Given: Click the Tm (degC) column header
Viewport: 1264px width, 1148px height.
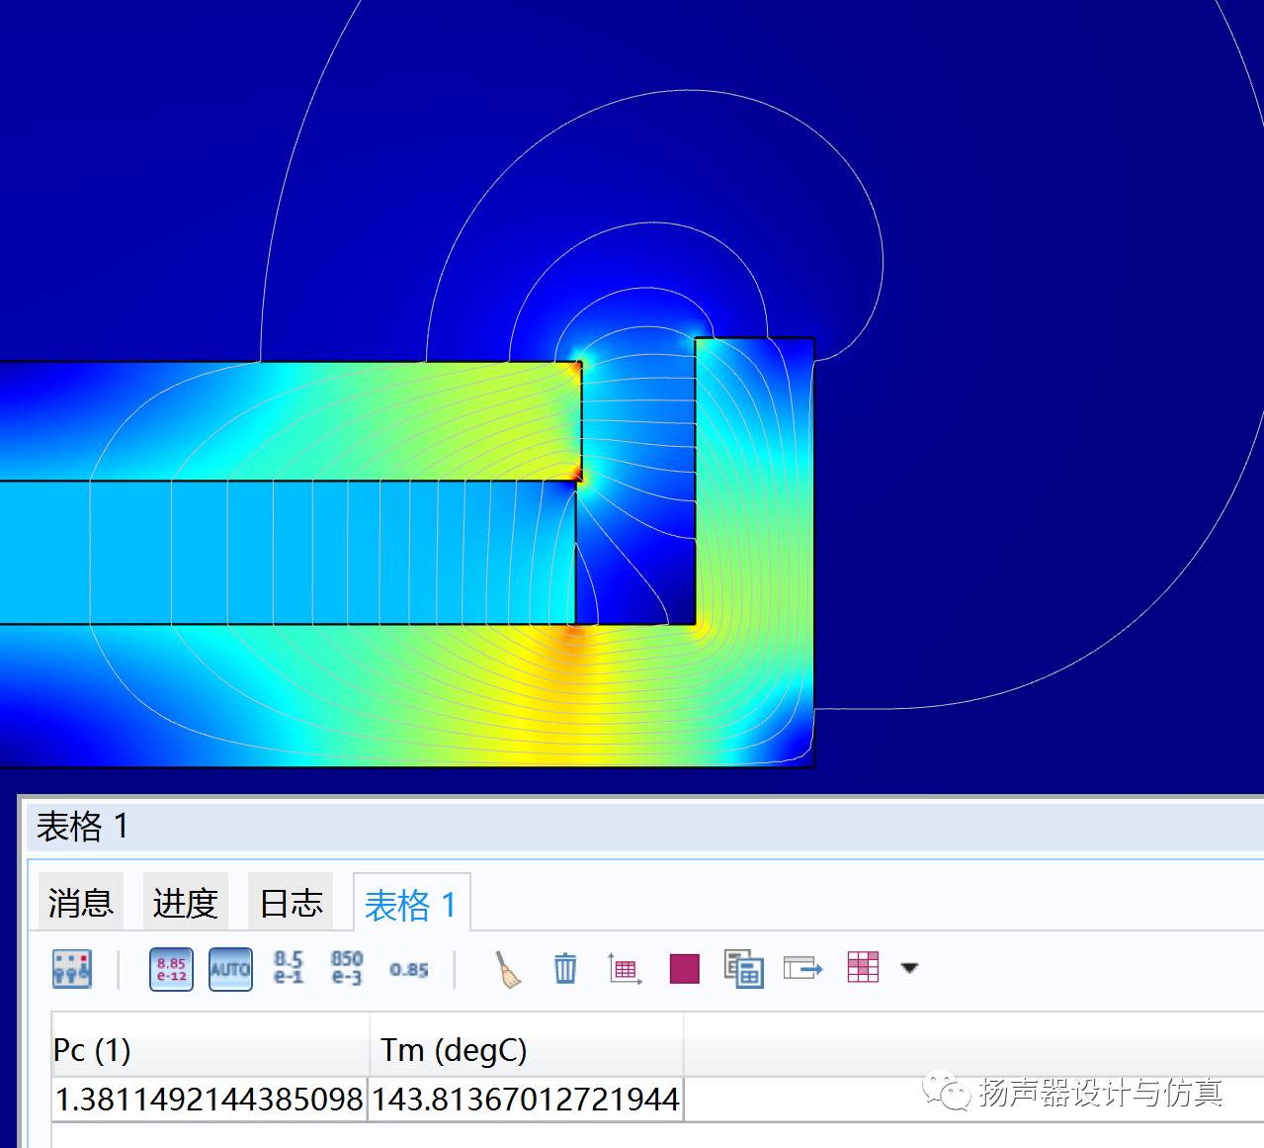Looking at the screenshot, I should [x=526, y=1050].
